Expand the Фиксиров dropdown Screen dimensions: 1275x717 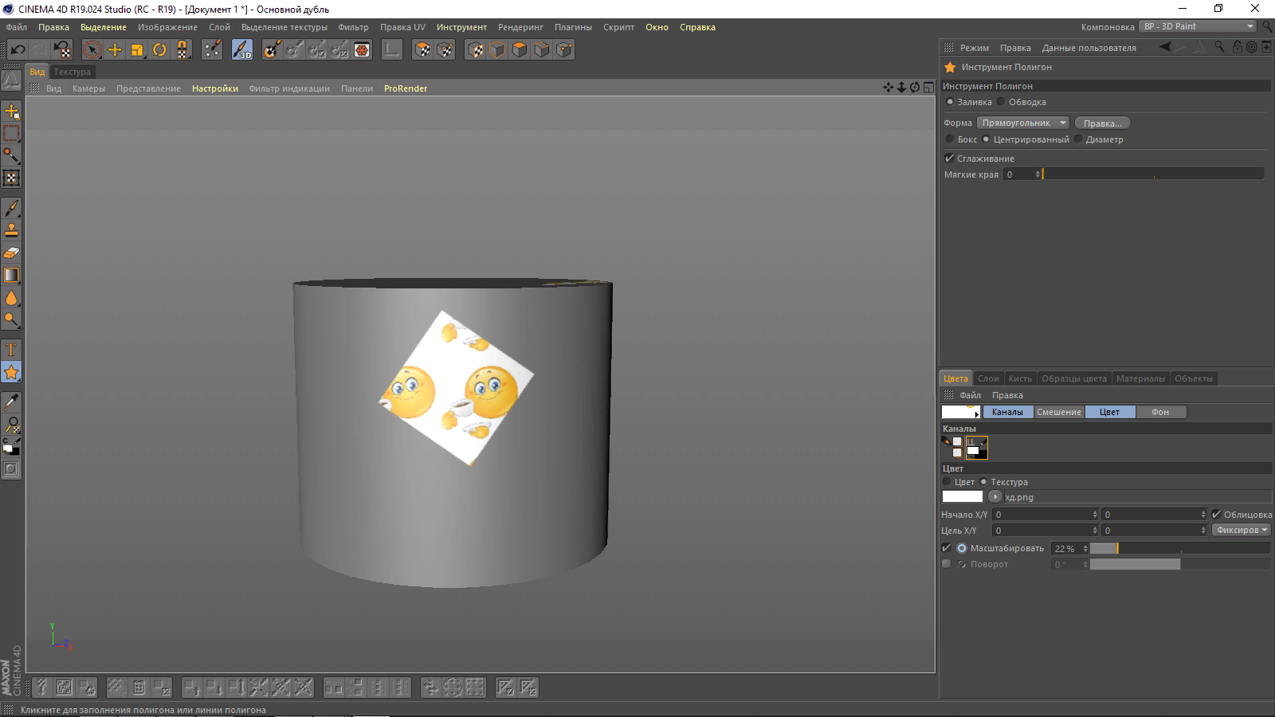pos(1241,530)
